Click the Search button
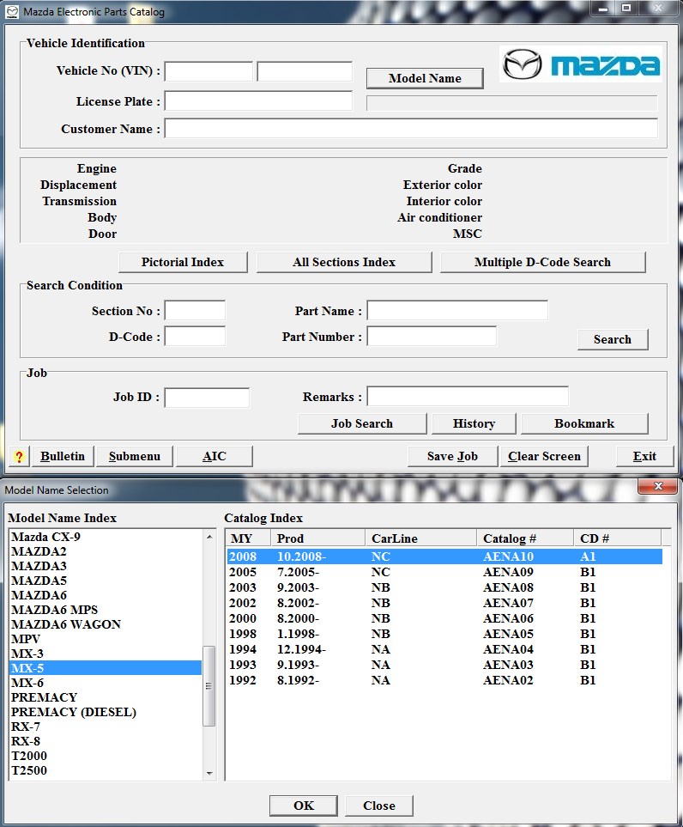Viewport: 683px width, 827px height. tap(613, 339)
